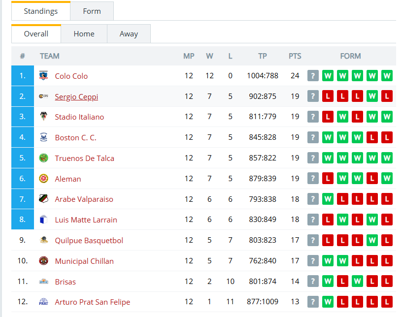
Task: Click the Aleman team crest icon
Action: pos(43,178)
